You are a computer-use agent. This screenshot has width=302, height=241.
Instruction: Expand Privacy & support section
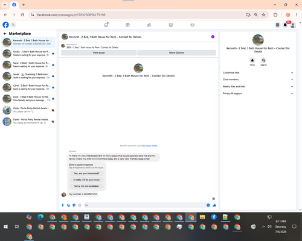[x=258, y=93]
